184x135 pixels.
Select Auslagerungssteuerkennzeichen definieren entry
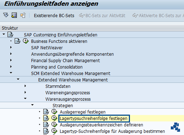click(101, 125)
